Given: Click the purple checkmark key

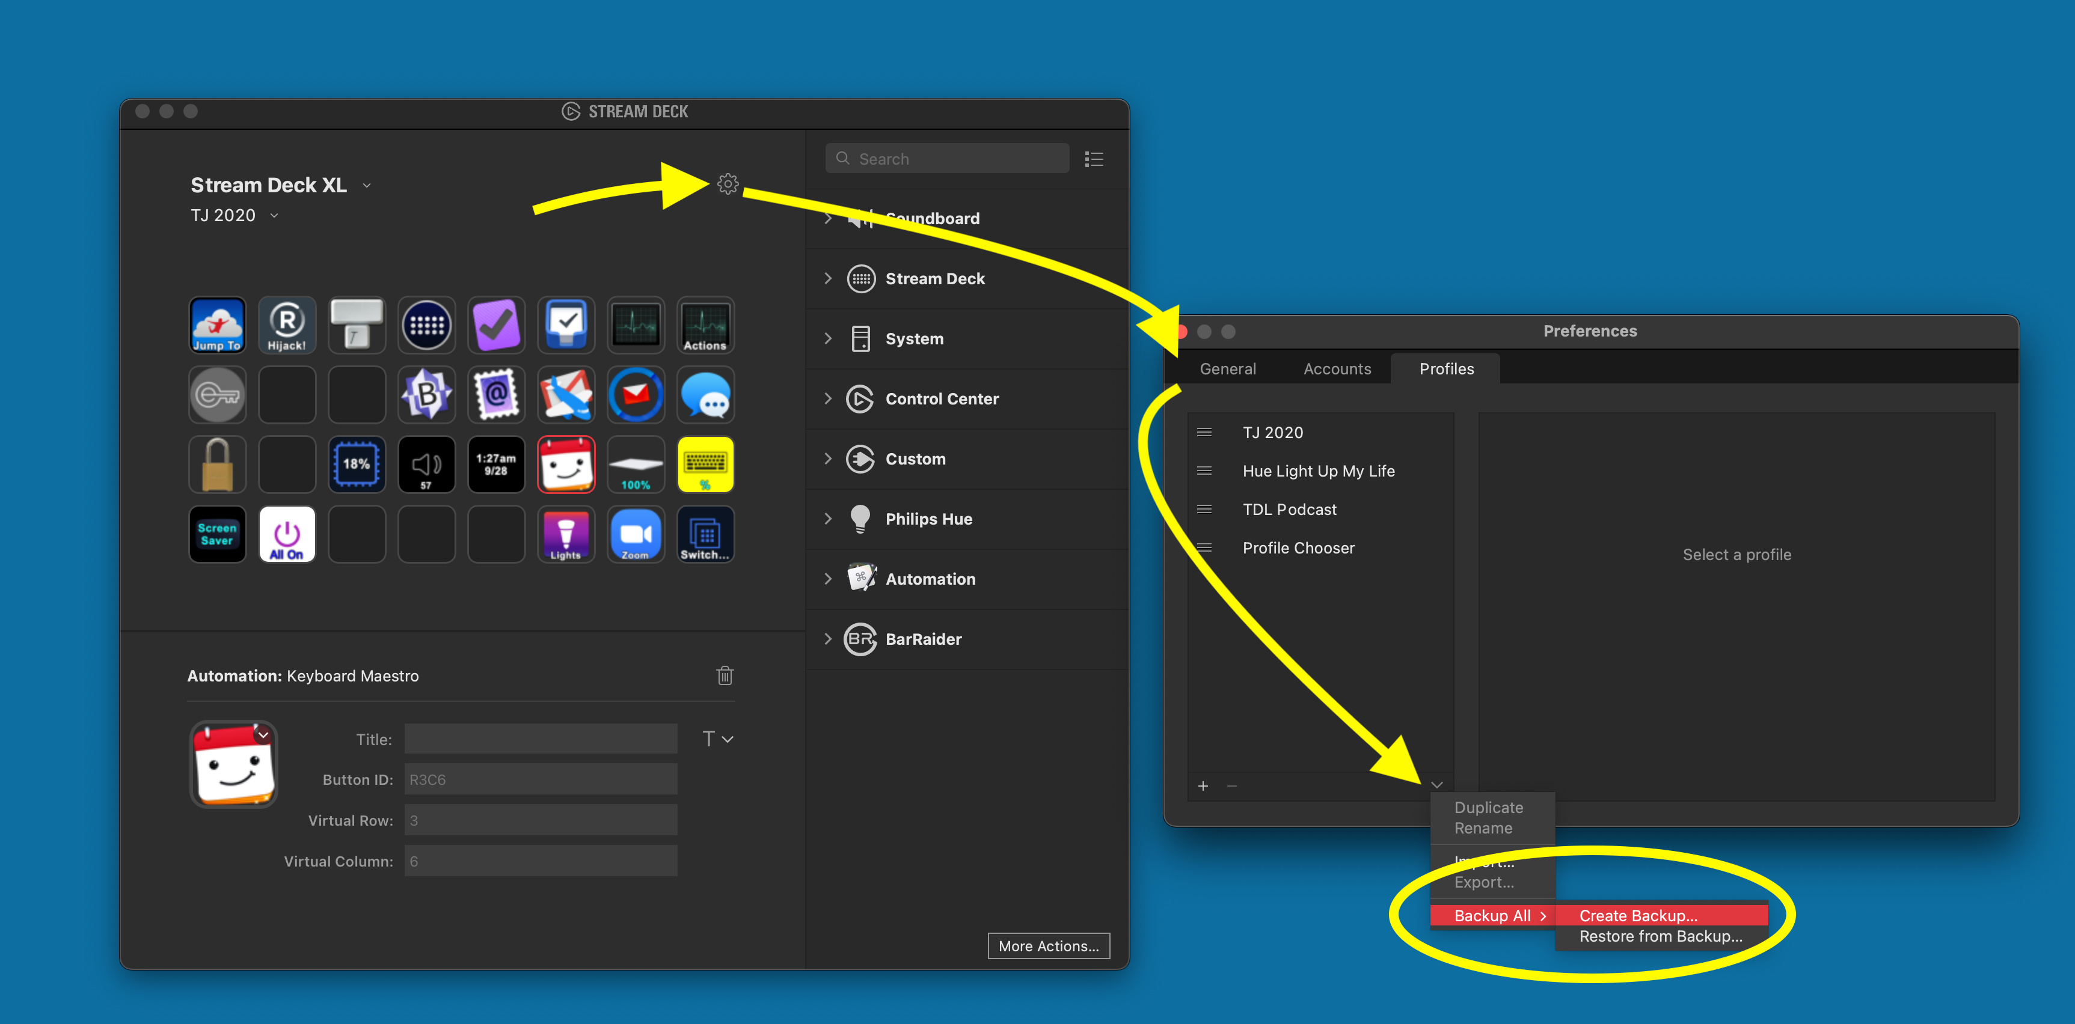Looking at the screenshot, I should pos(496,325).
